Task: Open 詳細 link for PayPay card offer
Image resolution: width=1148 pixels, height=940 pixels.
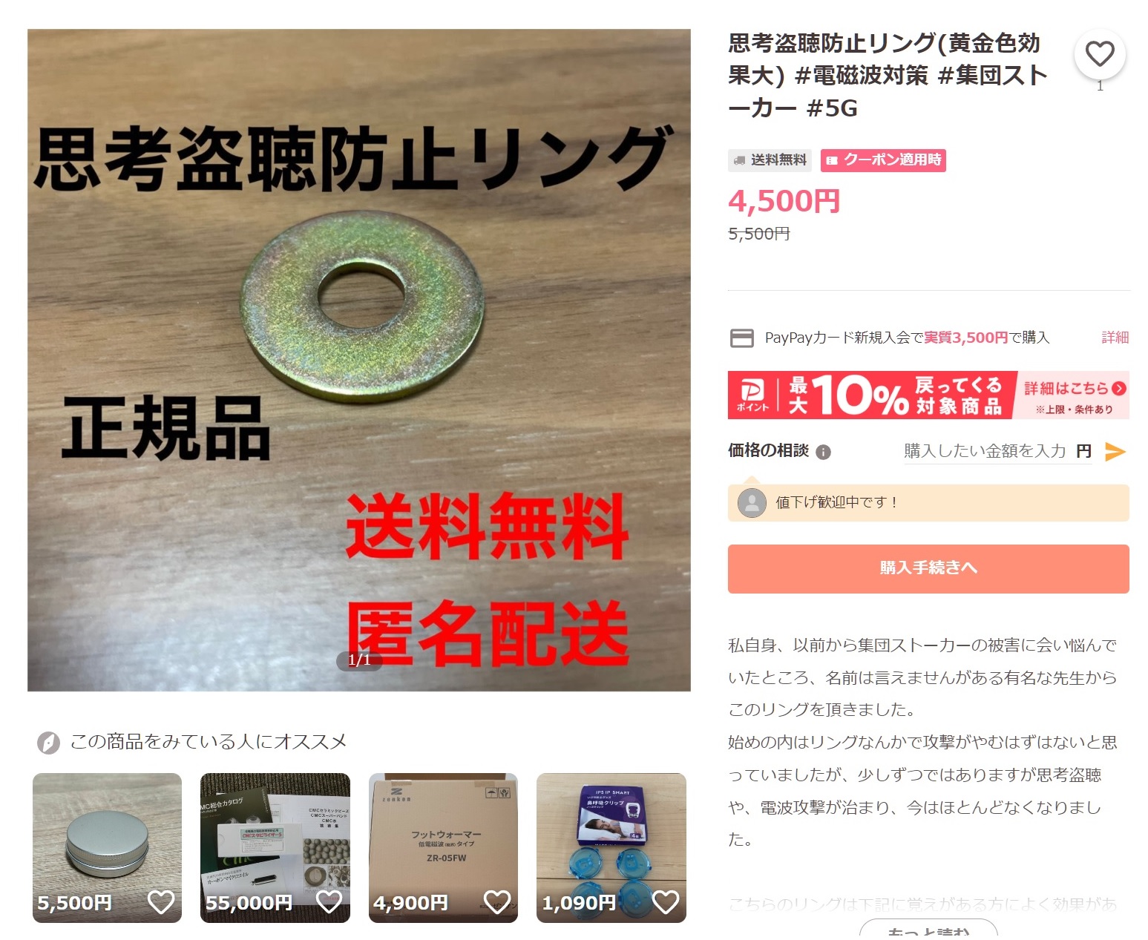Action: click(1115, 338)
